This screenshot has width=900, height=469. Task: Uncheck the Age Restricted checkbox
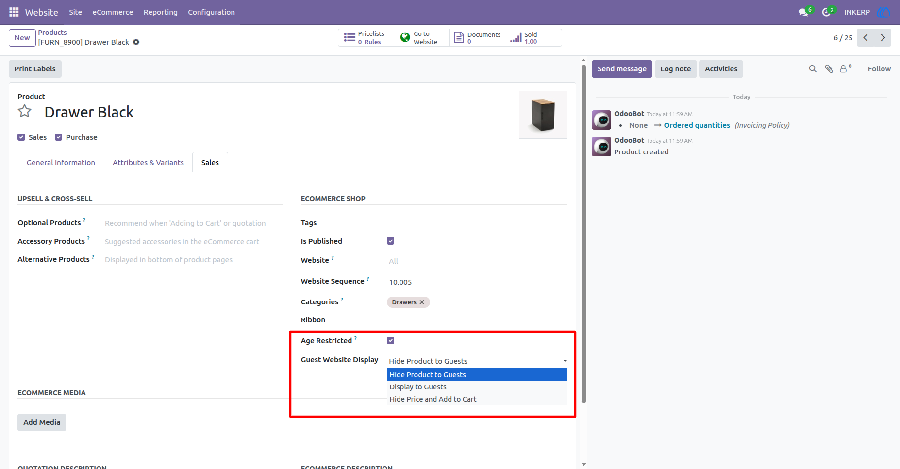pyautogui.click(x=391, y=341)
